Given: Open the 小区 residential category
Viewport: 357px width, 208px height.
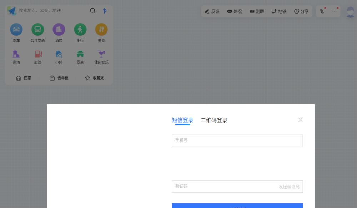Looking at the screenshot, I should [59, 57].
